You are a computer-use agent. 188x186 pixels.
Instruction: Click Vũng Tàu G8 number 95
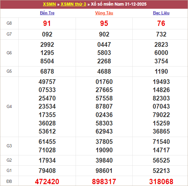[x=104, y=23]
